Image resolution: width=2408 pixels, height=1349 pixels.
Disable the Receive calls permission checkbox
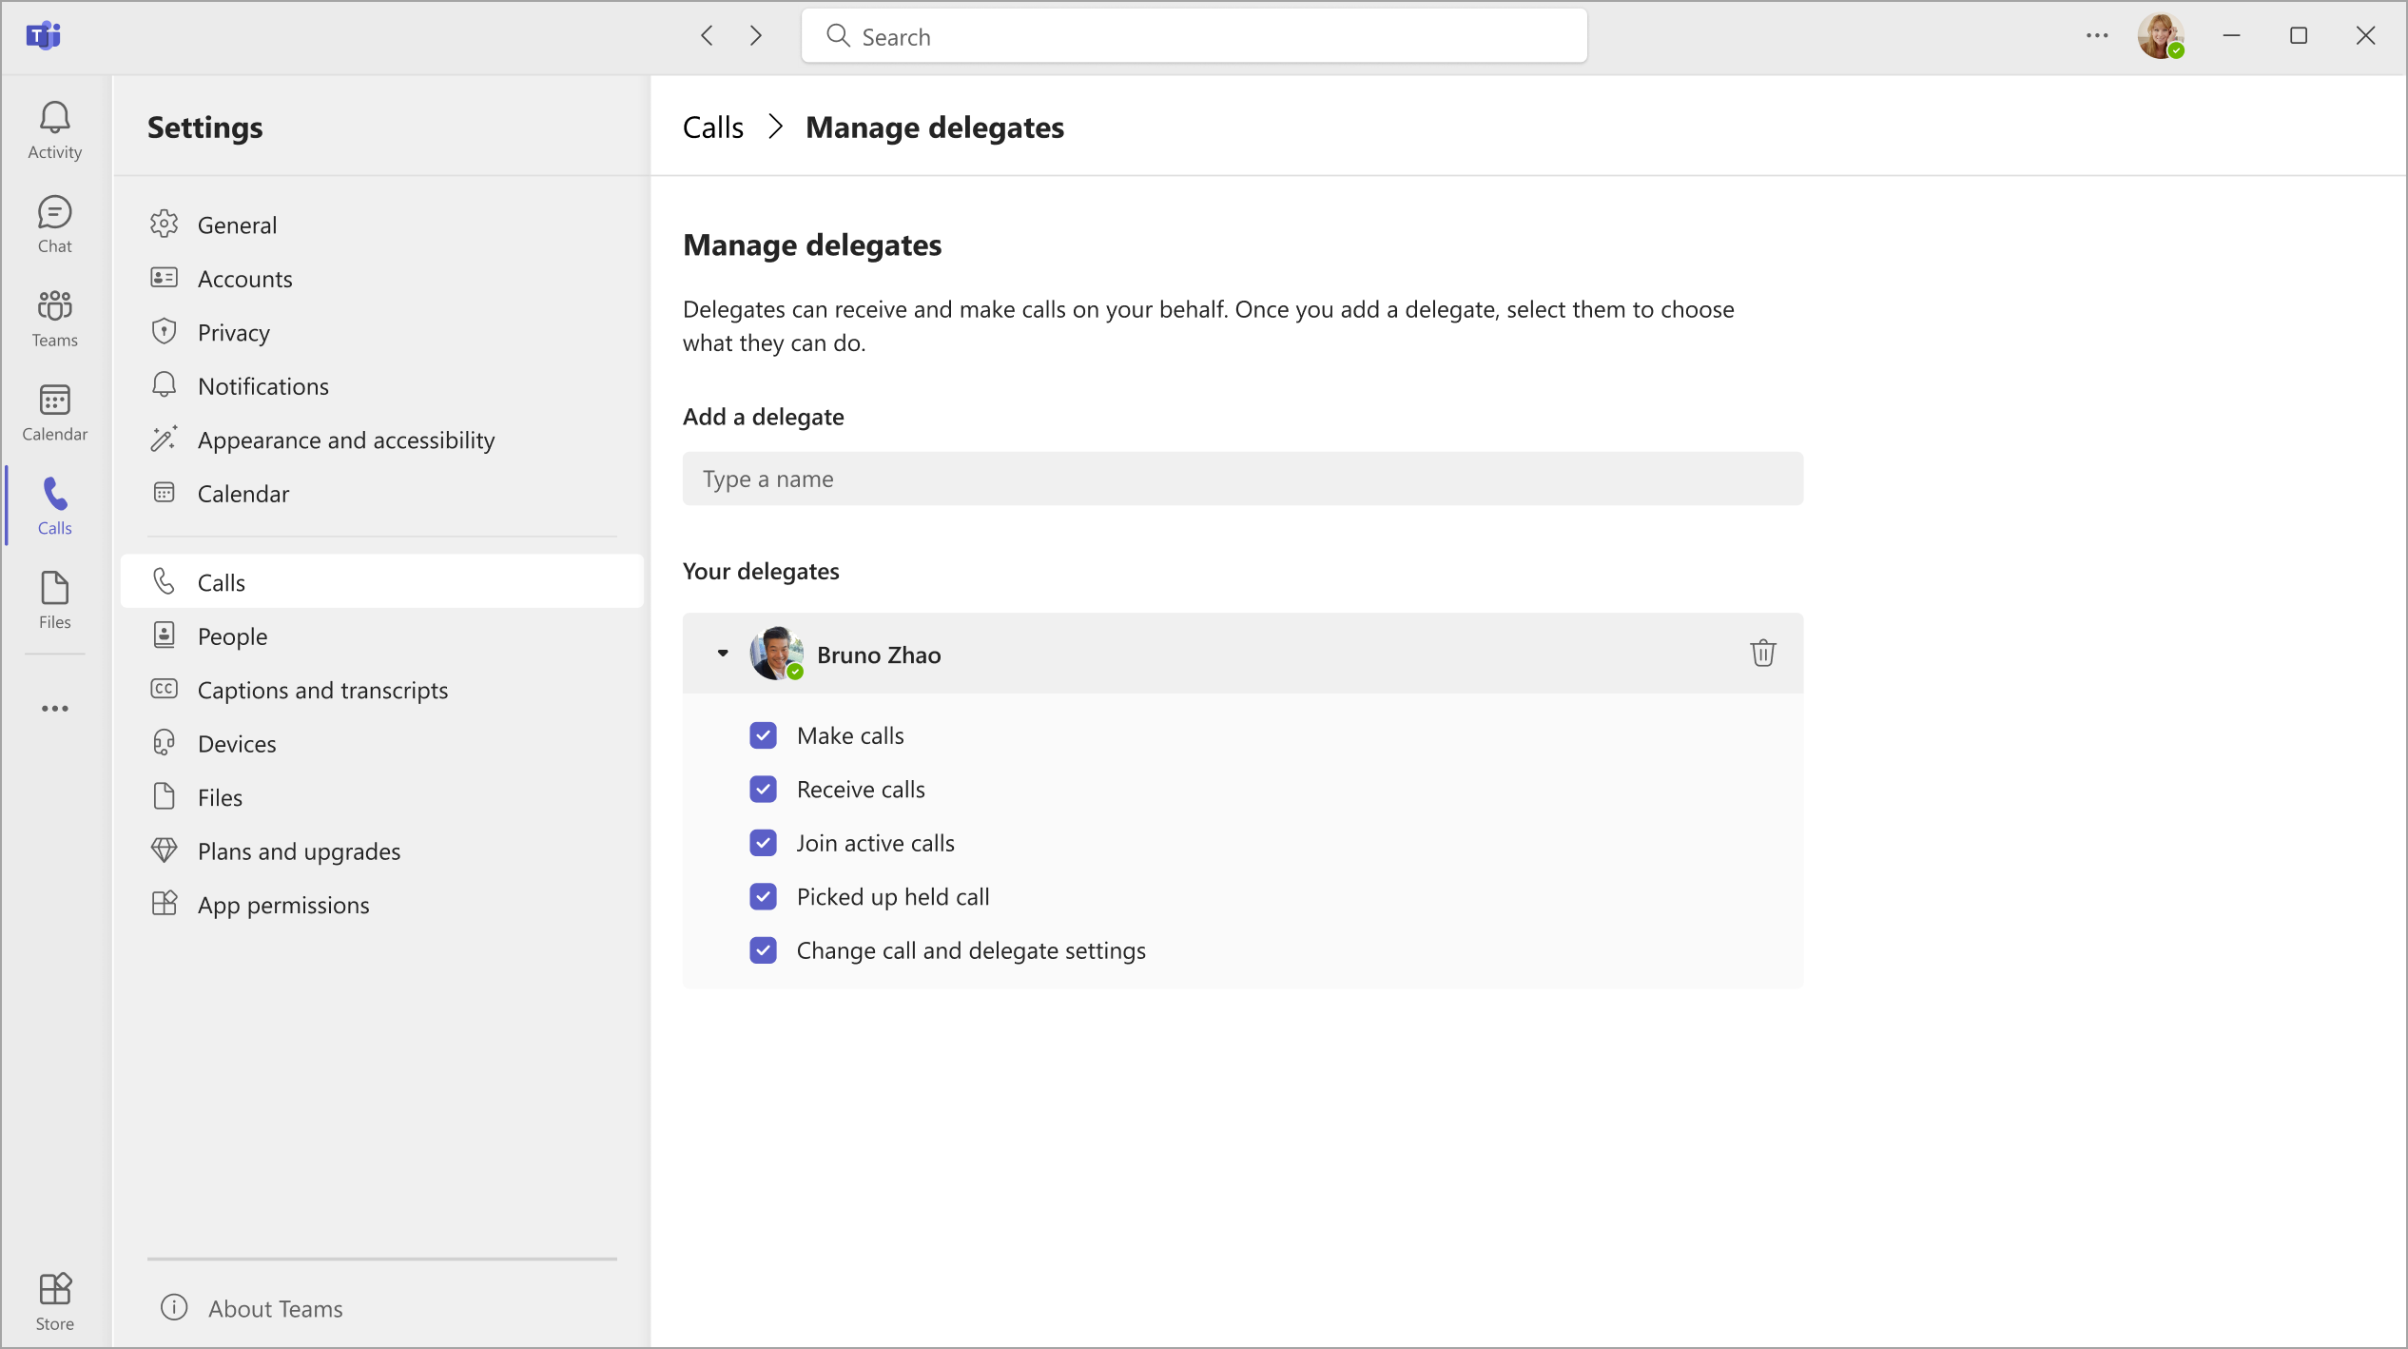coord(763,788)
